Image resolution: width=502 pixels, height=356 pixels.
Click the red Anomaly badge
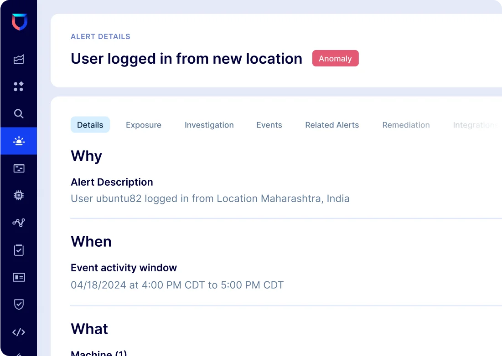coord(335,59)
